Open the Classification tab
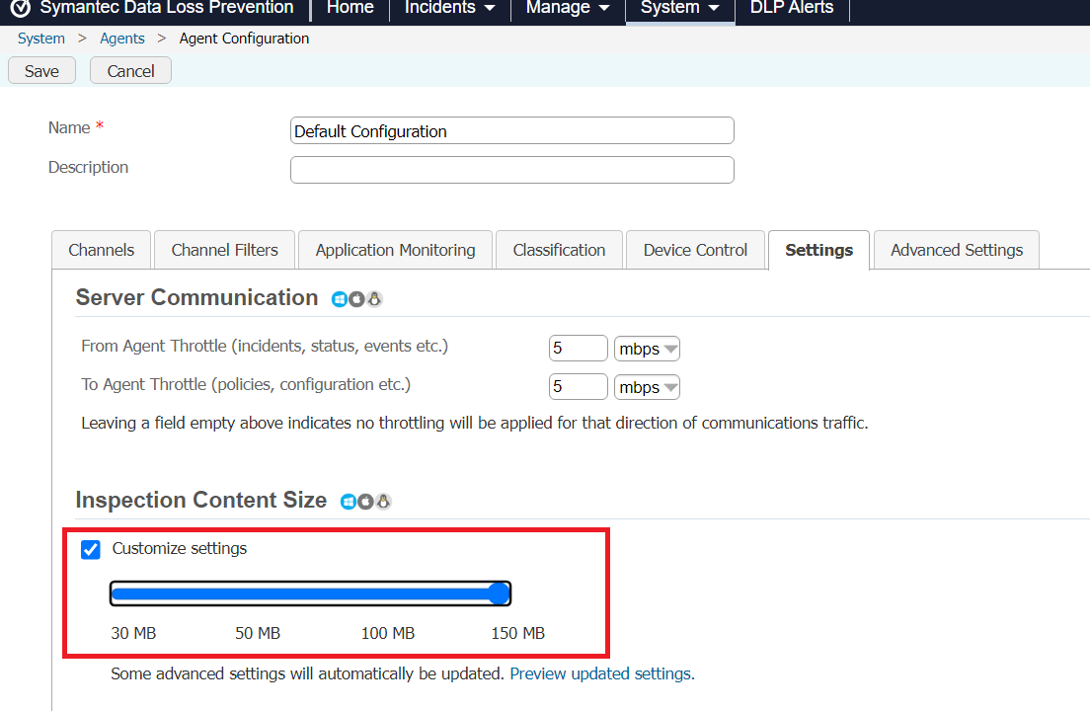The image size is (1090, 711). (559, 250)
